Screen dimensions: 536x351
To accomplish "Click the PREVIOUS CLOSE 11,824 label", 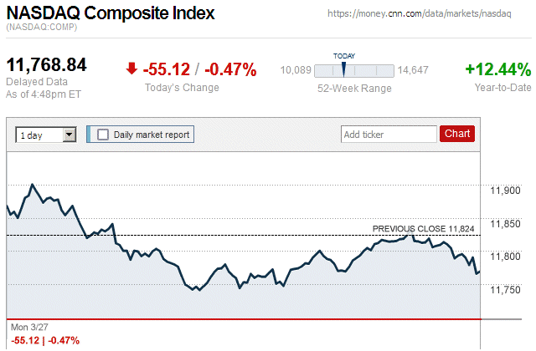I will tap(423, 228).
